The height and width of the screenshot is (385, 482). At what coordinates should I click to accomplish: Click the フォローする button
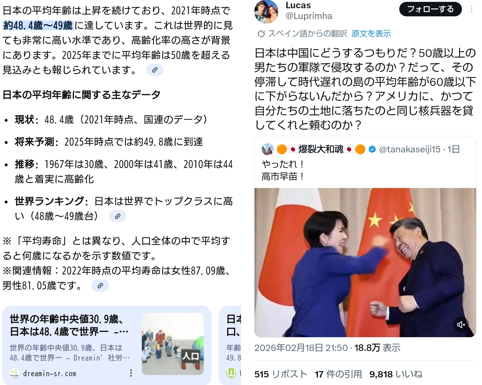pos(430,9)
